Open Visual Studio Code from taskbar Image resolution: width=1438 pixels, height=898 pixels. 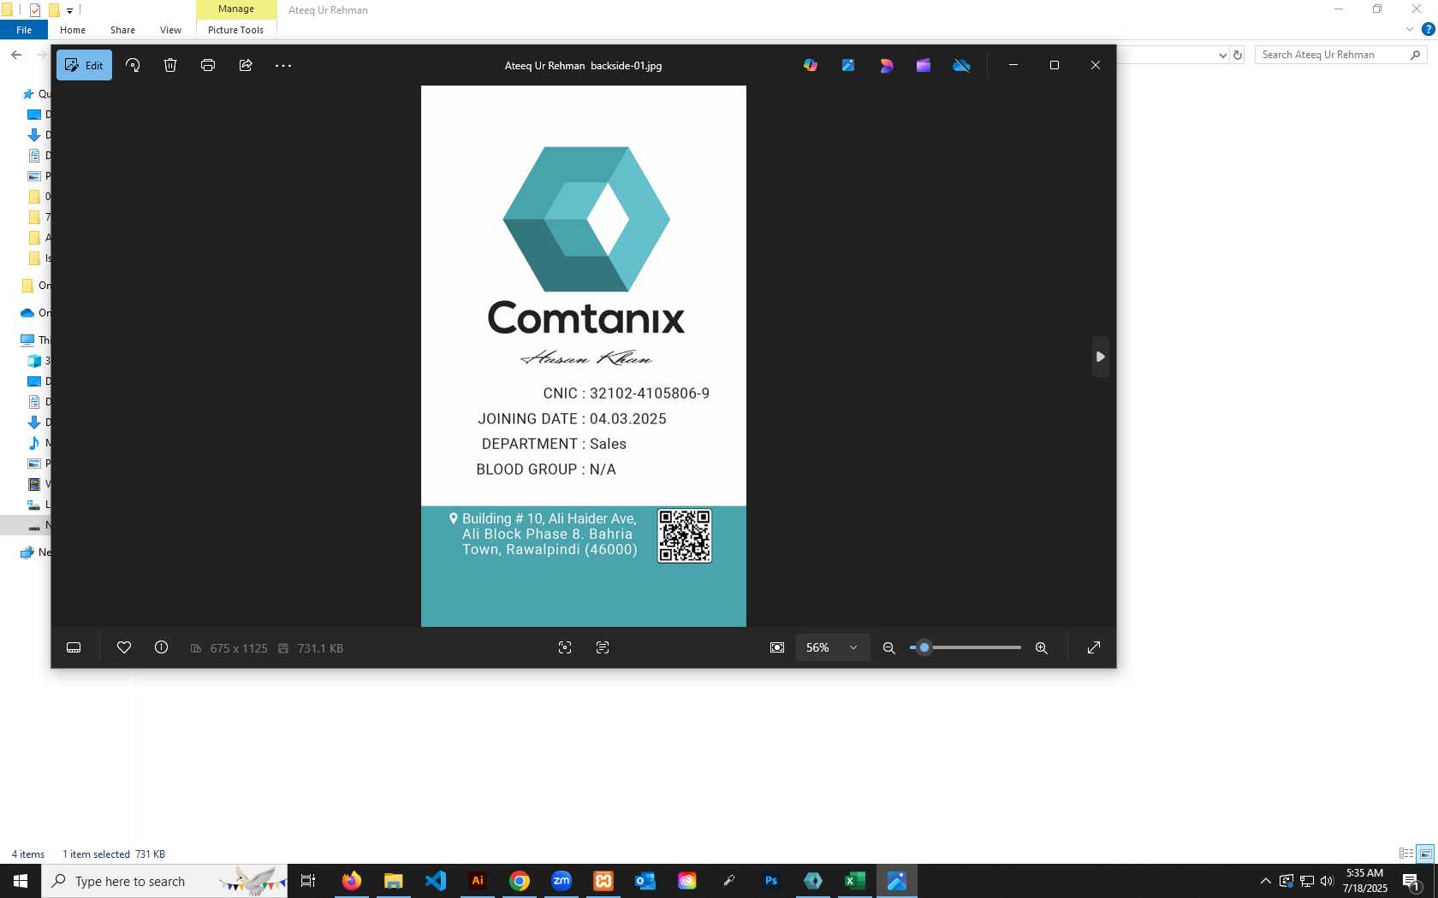(x=436, y=881)
